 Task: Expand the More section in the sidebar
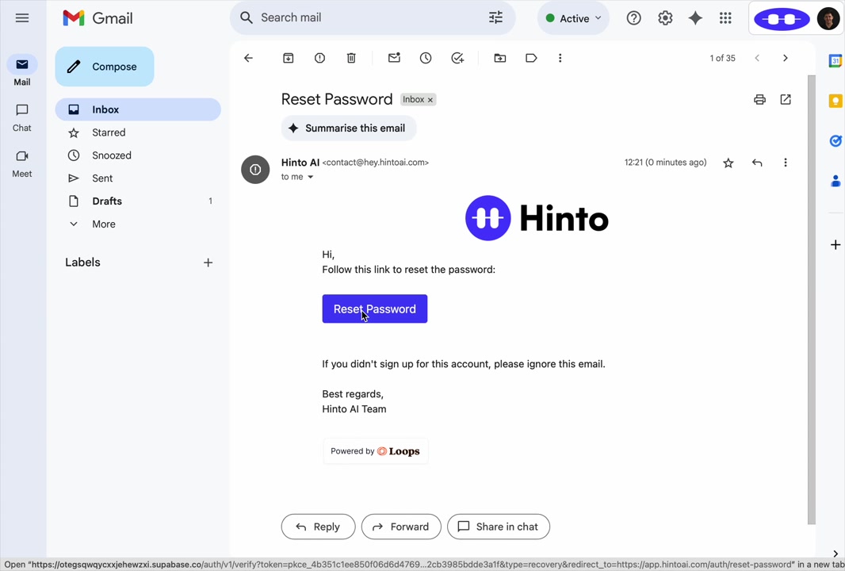tap(103, 224)
